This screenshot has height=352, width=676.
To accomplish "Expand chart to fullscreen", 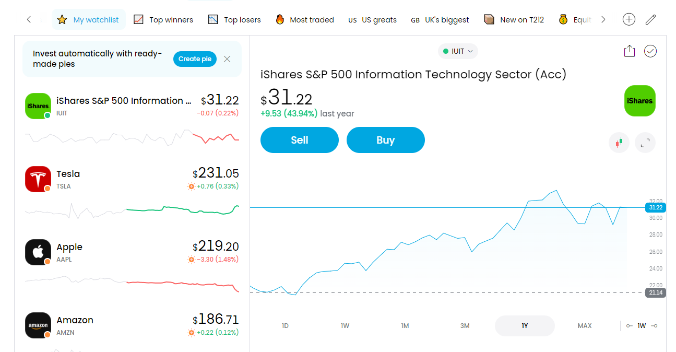I will tap(645, 143).
